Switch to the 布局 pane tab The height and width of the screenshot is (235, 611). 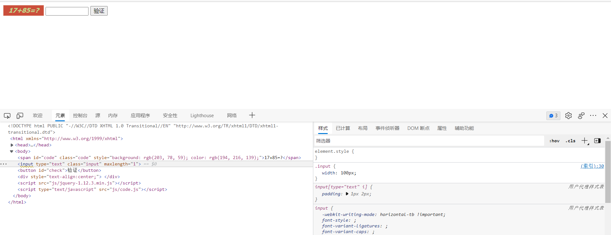(x=363, y=128)
